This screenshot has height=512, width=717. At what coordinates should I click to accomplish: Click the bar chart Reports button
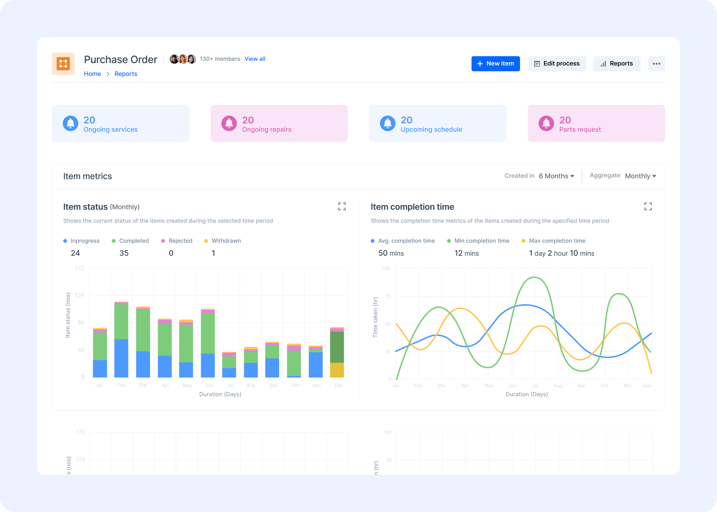point(617,63)
